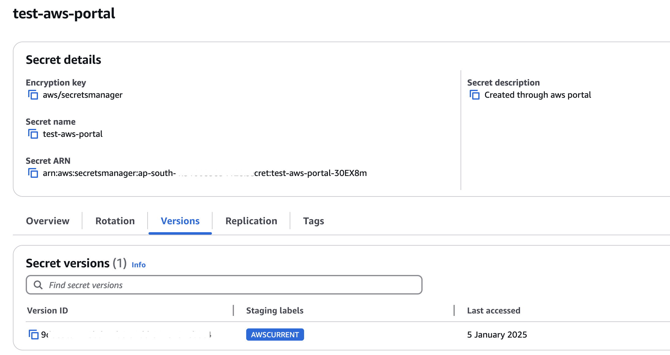Click the AWSCURRENT staging label badge
This screenshot has height=355, width=670.
pos(275,335)
